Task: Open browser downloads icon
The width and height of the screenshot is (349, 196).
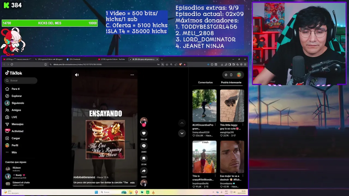Action: [222, 65]
